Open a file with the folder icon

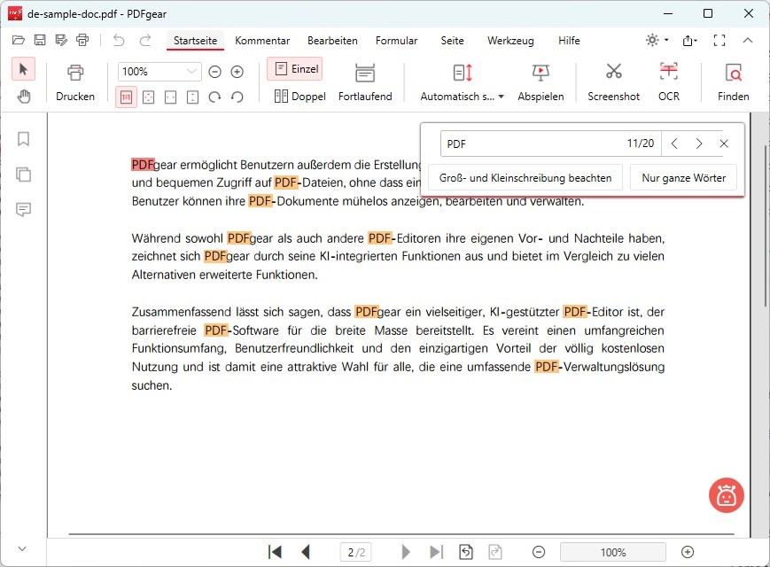(19, 40)
